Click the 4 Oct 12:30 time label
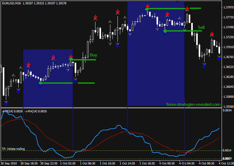Screen dimensions: 234x166 [226, 163]
